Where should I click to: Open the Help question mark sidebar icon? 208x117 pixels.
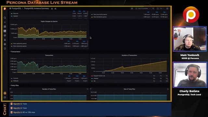pyautogui.click(x=5, y=97)
